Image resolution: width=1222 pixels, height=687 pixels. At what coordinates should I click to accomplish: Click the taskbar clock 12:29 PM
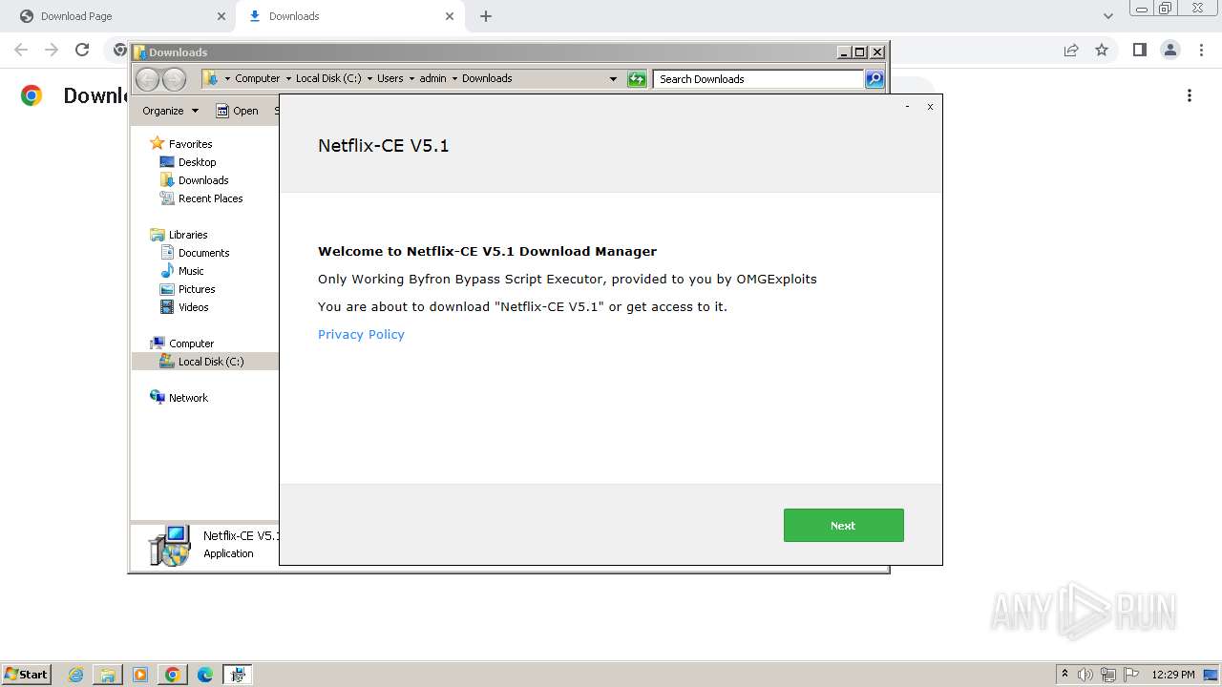pos(1173,675)
